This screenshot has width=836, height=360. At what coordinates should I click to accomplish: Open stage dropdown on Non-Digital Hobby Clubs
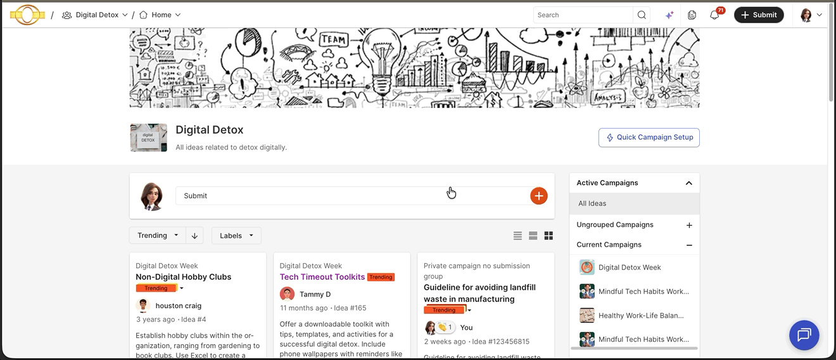point(181,288)
